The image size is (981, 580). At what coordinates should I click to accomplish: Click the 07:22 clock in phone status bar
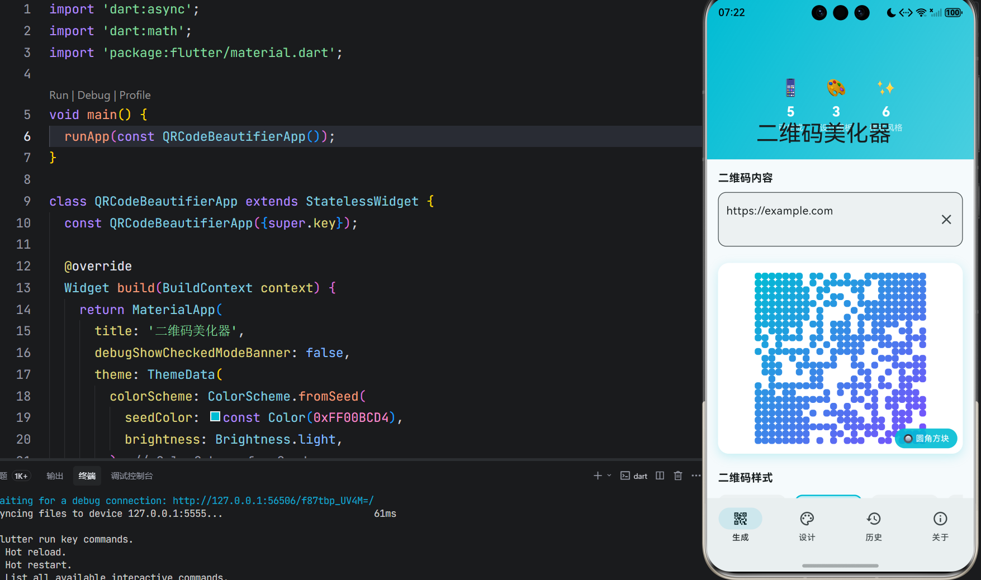[732, 12]
